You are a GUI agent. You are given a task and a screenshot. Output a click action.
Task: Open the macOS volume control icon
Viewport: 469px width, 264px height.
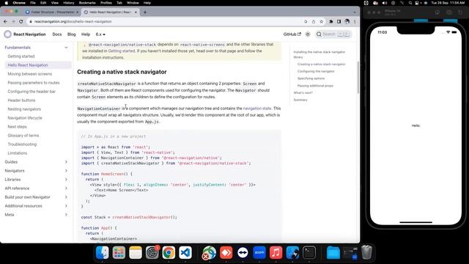pos(384,3)
